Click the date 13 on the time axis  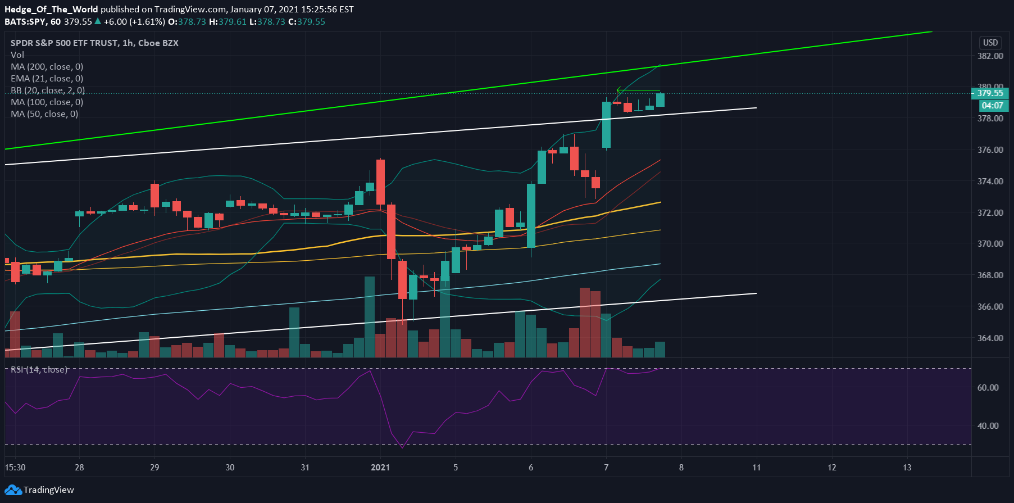pyautogui.click(x=907, y=468)
